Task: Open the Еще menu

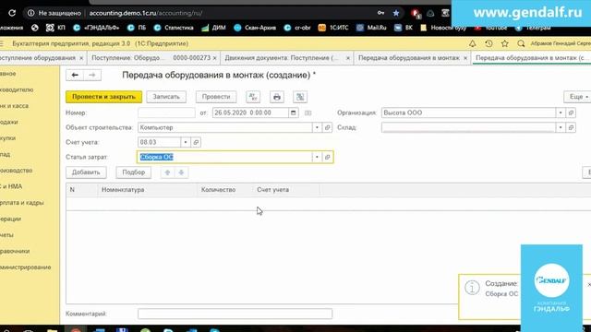Action: [x=578, y=97]
